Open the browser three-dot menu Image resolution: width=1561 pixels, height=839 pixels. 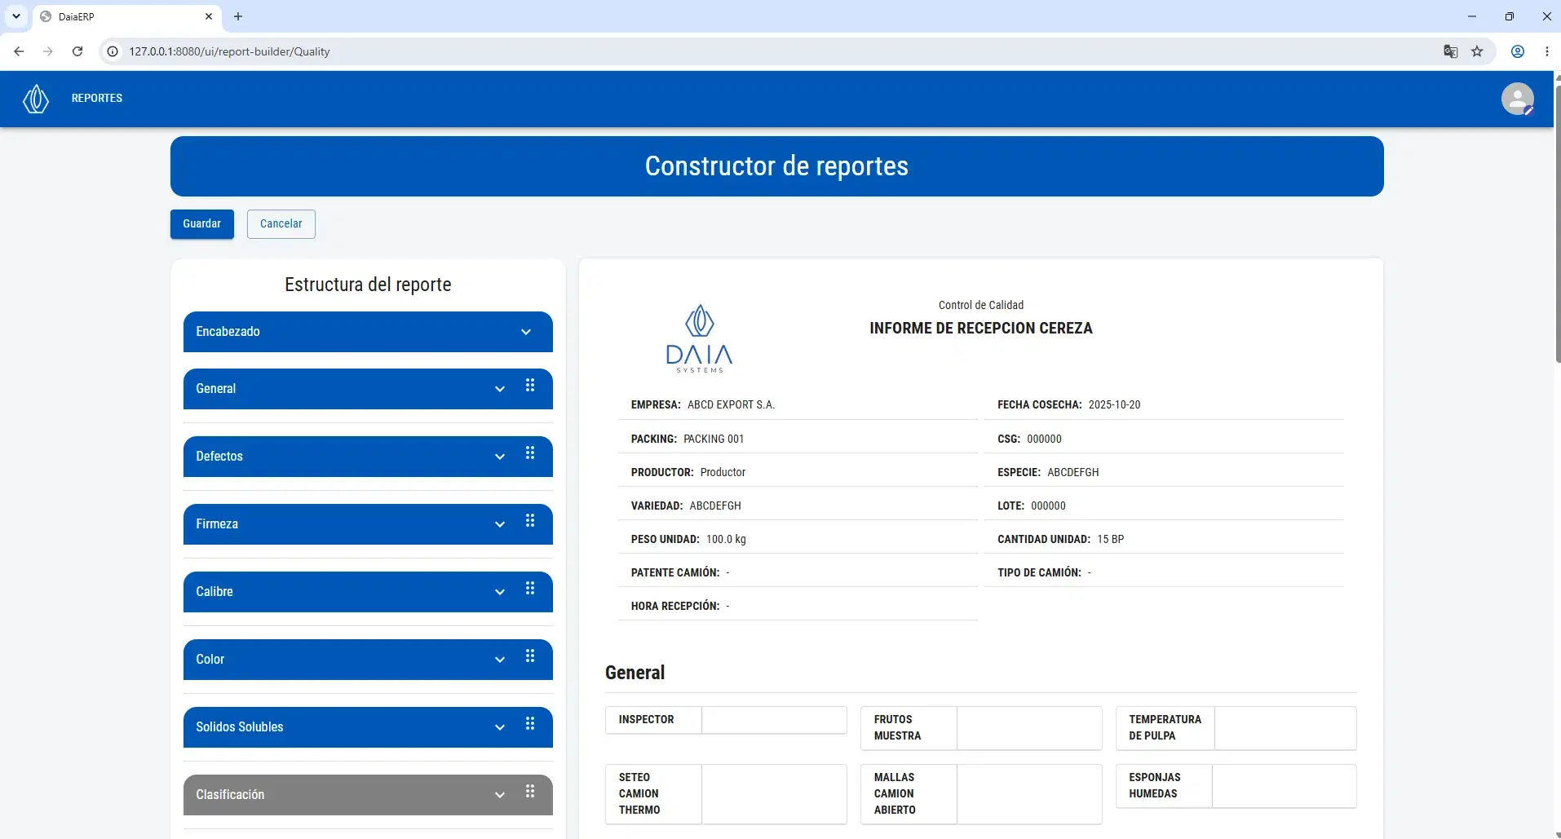(1547, 51)
